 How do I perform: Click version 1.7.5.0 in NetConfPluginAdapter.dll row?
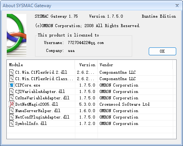(87, 117)
